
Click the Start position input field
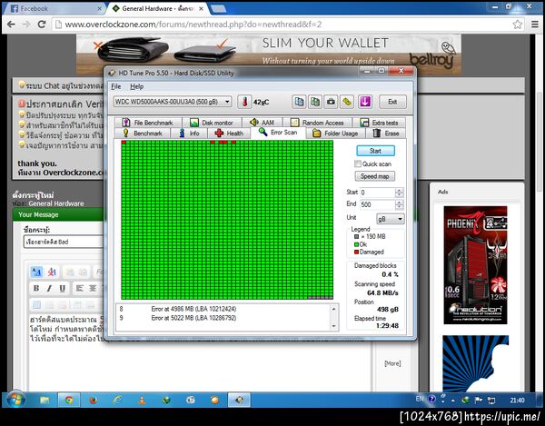(378, 193)
